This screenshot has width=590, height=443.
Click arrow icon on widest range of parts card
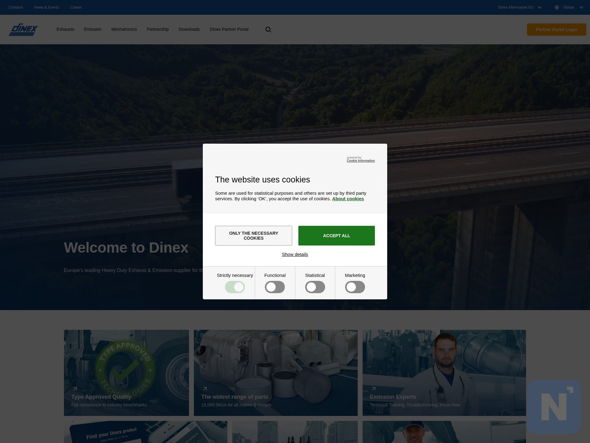(205, 389)
